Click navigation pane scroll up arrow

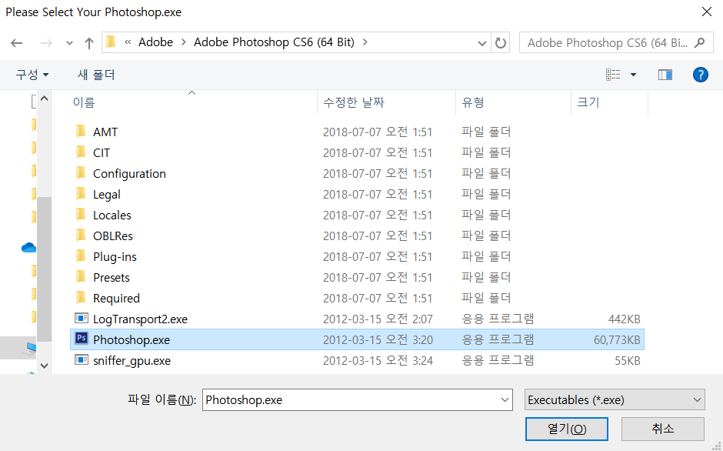(x=45, y=99)
